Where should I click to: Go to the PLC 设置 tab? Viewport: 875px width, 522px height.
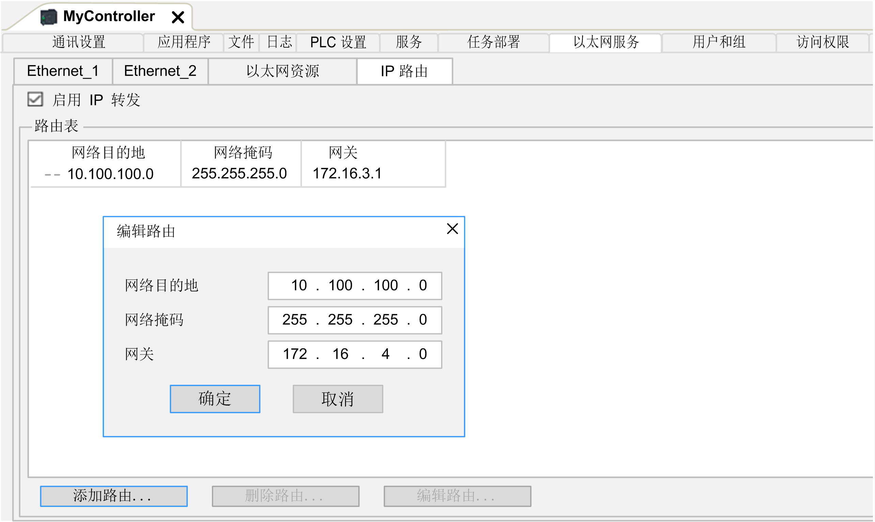click(338, 42)
